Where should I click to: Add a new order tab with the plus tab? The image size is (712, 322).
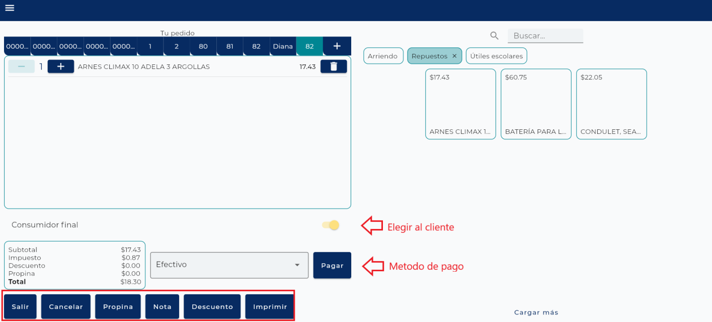pos(337,46)
